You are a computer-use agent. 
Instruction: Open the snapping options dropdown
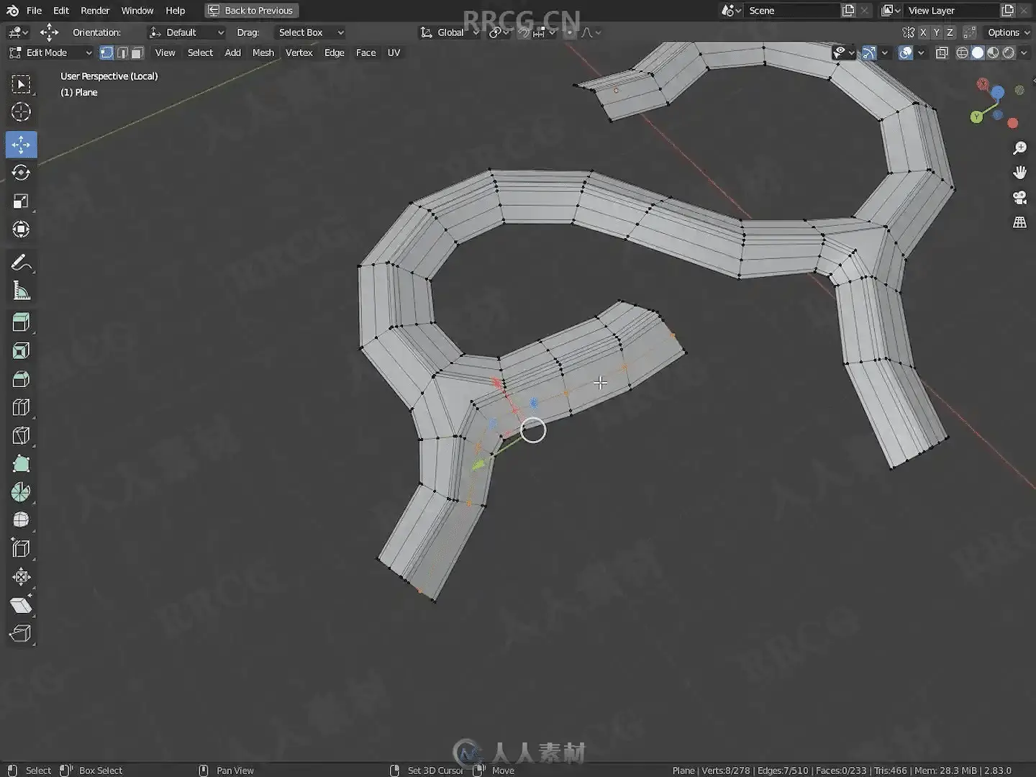(x=545, y=32)
